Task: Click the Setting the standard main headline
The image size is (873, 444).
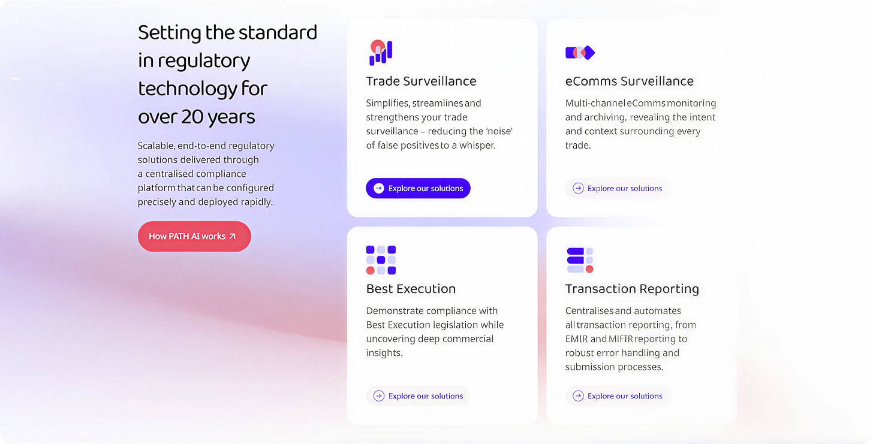Action: [x=227, y=74]
